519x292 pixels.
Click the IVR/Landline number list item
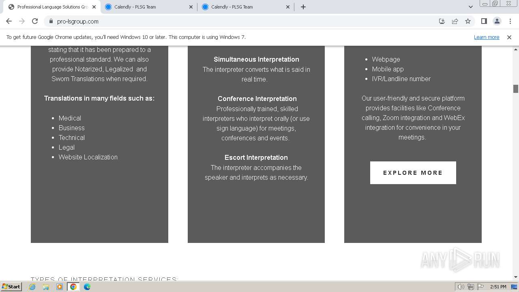(x=401, y=79)
